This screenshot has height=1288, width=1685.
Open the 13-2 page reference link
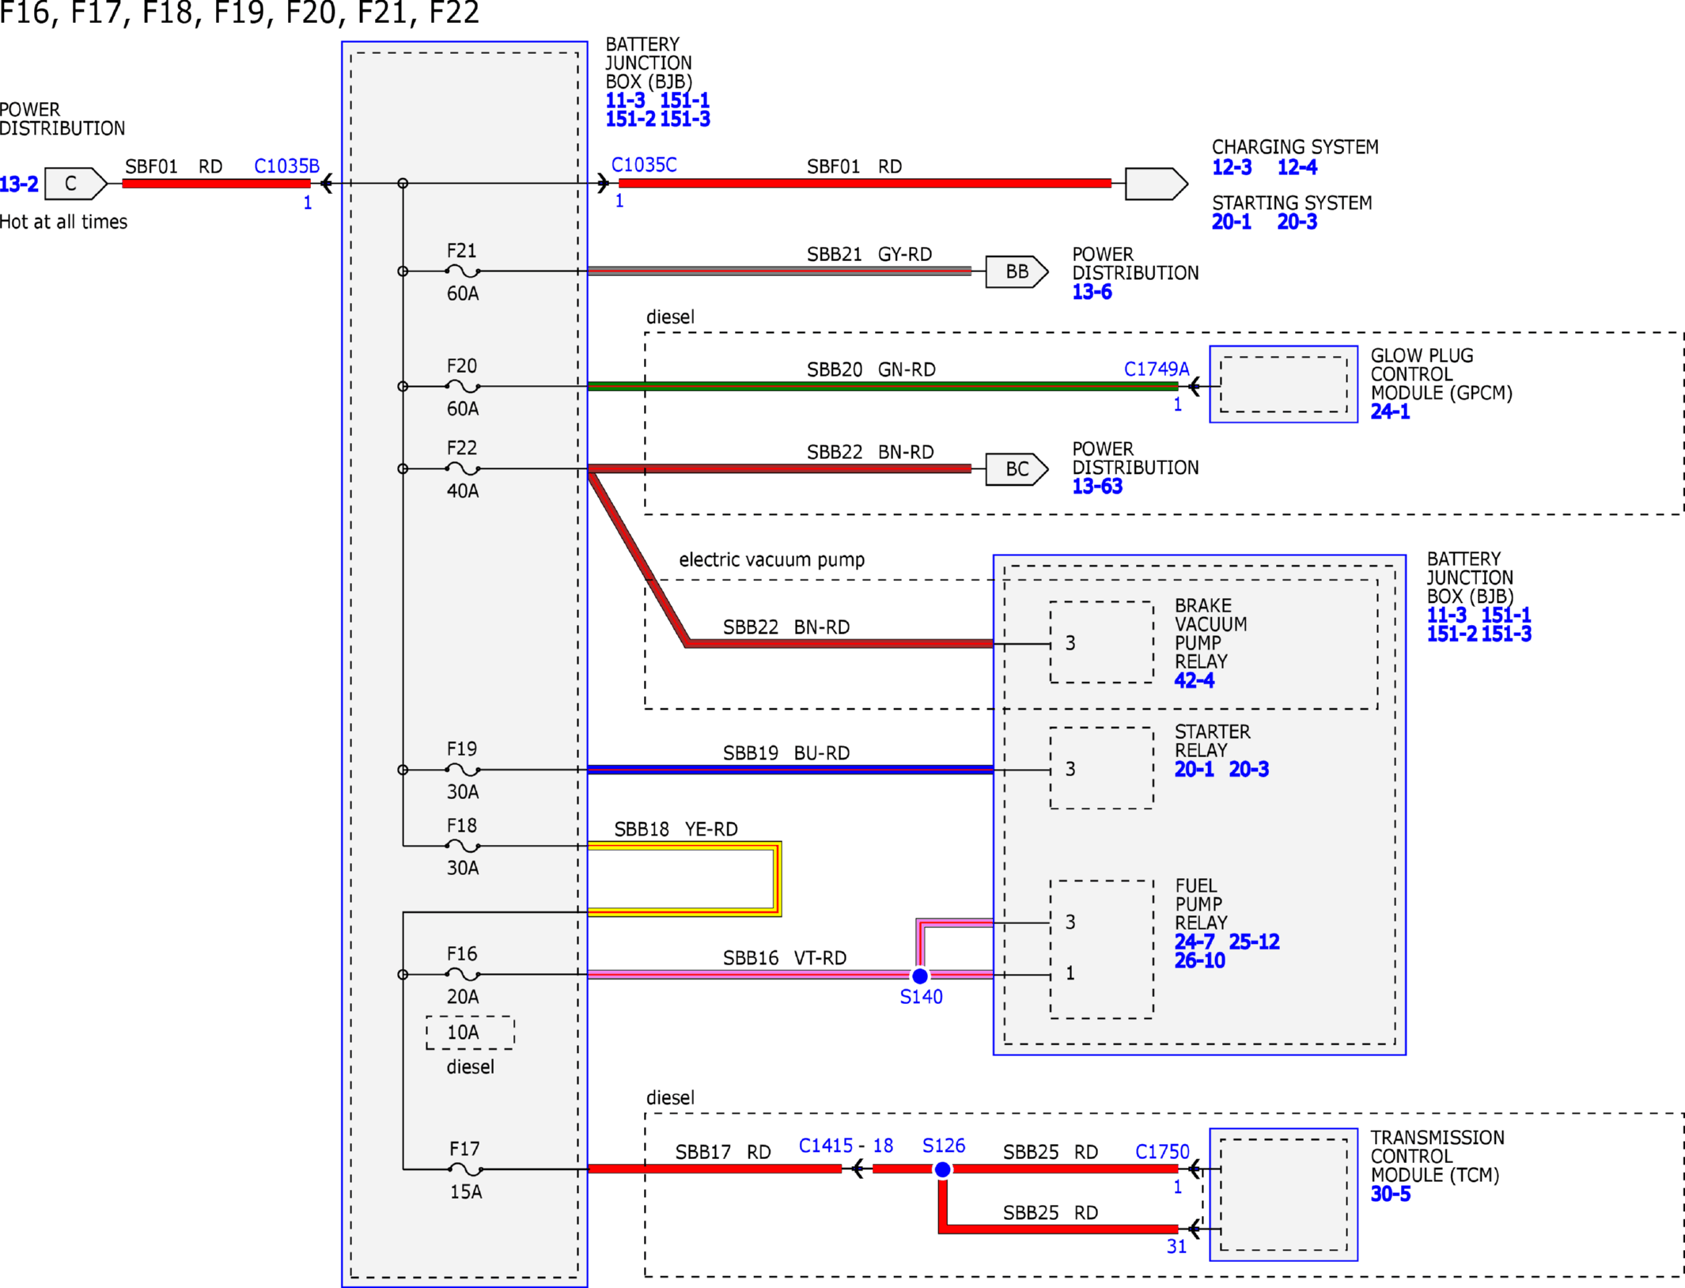click(x=19, y=184)
